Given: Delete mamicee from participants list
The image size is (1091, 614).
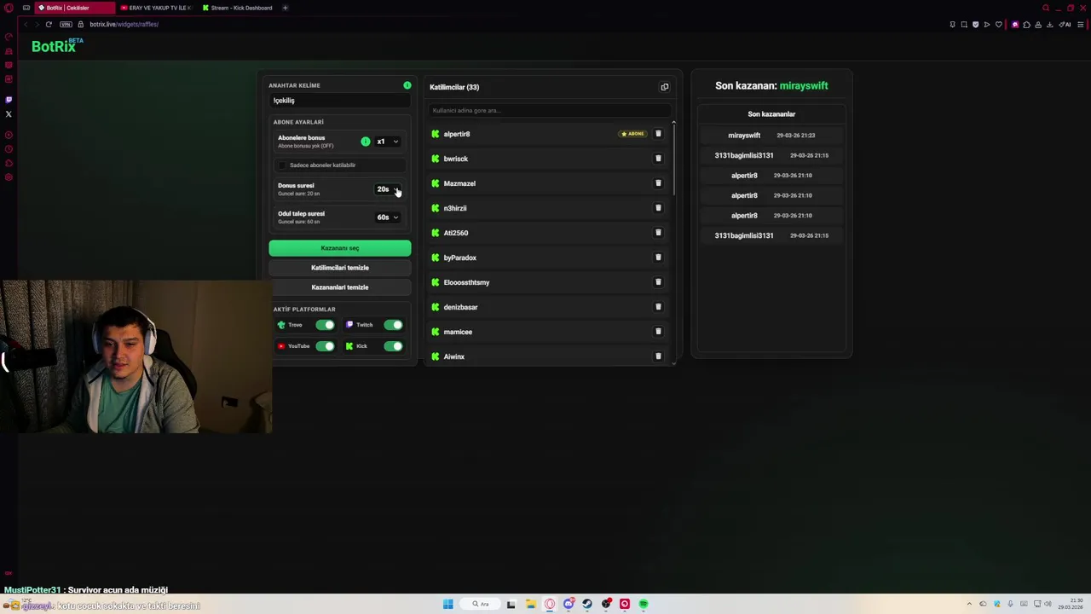Looking at the screenshot, I should pyautogui.click(x=658, y=332).
